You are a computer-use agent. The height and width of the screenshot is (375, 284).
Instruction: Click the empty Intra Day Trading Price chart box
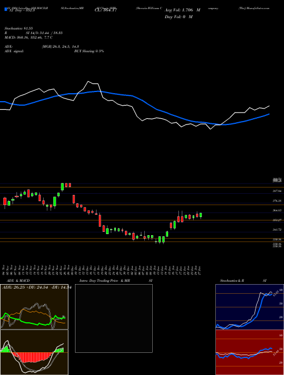(x=114, y=318)
